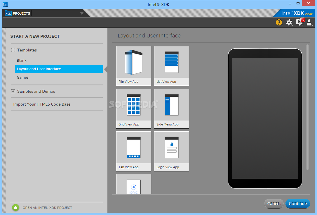Screen dimensions: 317x215
Task: Click XDK app icon in title bar
Action: pyautogui.click(x=5, y=4)
